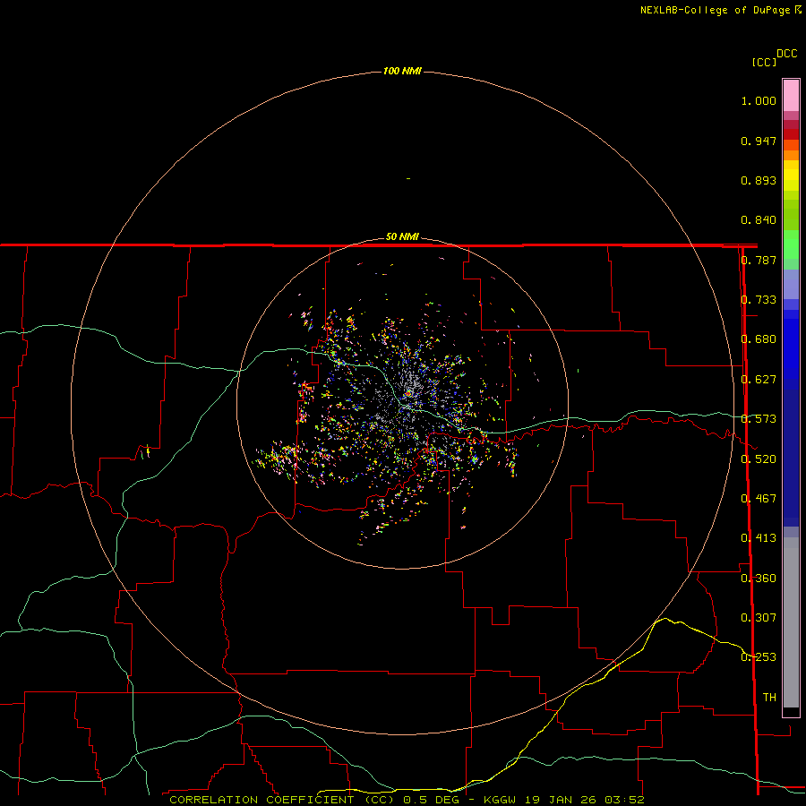Viewport: 806px width, 806px height.
Task: Click the 1.000 legend value
Action: click(759, 100)
